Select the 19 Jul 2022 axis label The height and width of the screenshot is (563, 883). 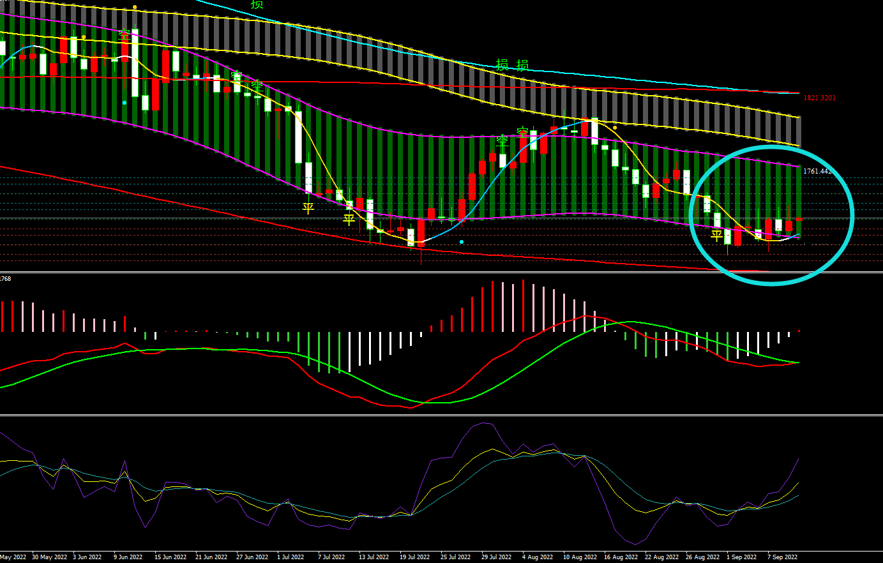415,557
